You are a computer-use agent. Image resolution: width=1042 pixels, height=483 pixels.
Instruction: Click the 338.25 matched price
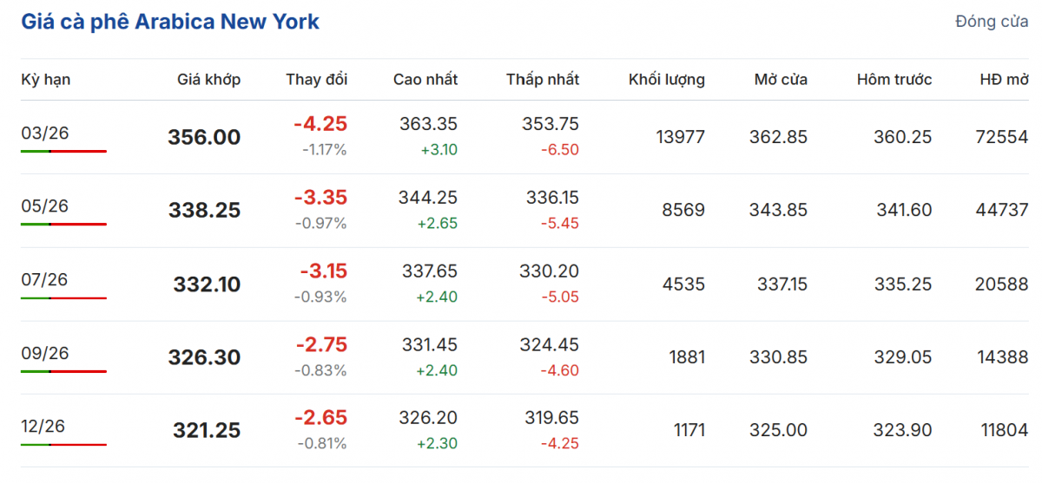pos(204,211)
